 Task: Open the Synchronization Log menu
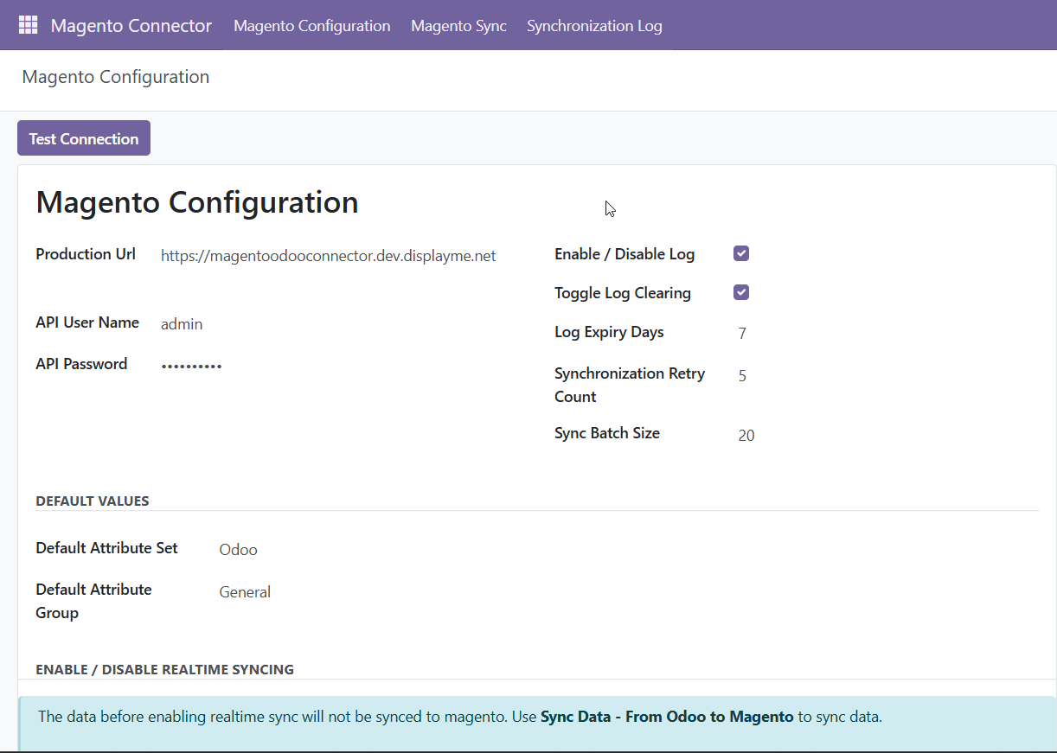point(594,25)
